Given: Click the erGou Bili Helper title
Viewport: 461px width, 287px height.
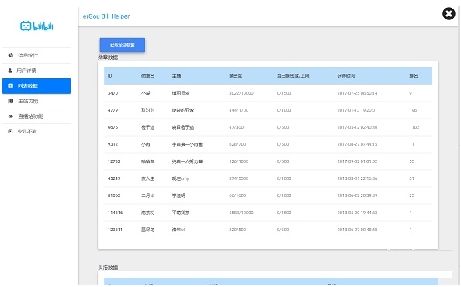Looking at the screenshot, I should tap(106, 16).
